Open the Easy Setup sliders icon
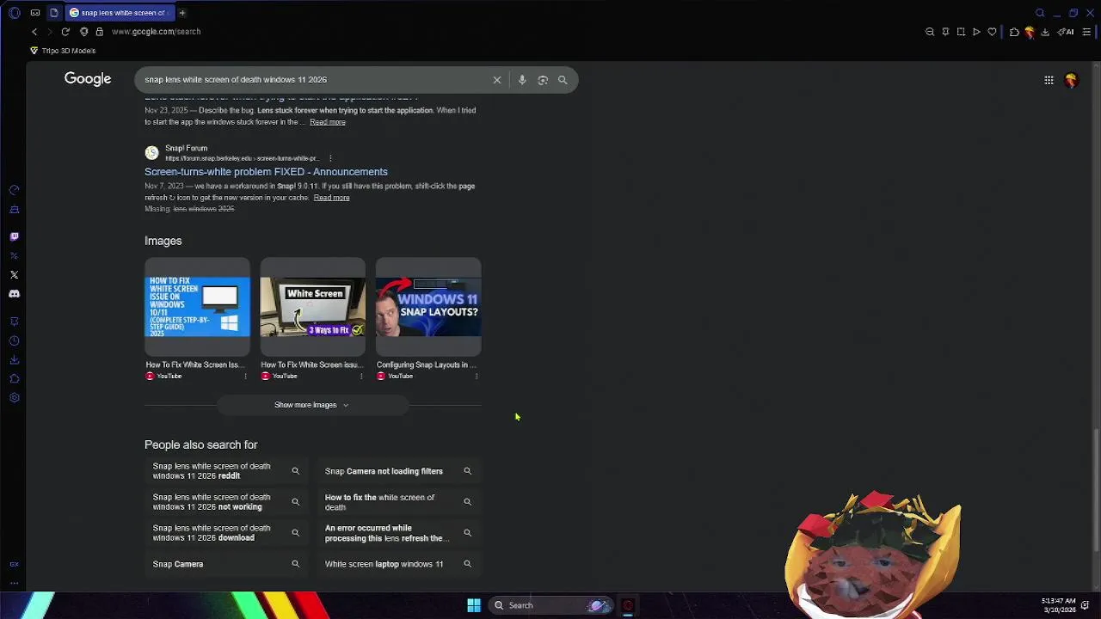The width and height of the screenshot is (1101, 619). pos(1086,32)
